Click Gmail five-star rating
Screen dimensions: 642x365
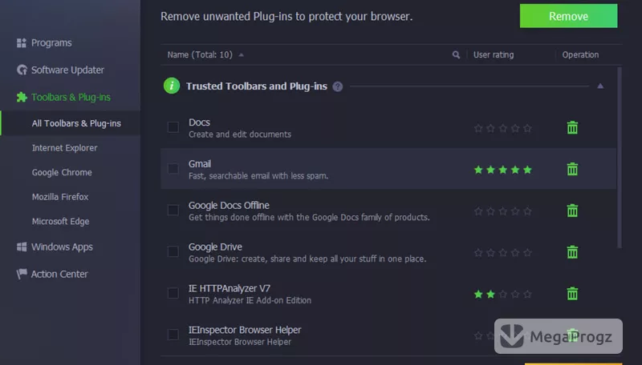pos(503,170)
